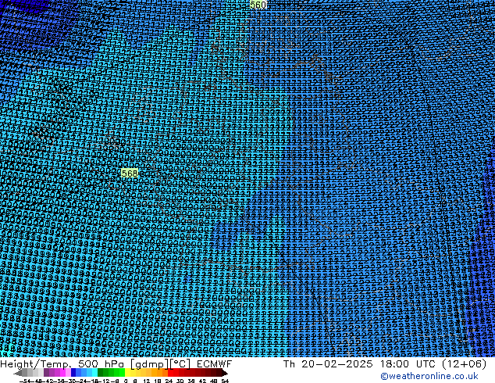Click the ECMWF model name label

[215, 363]
